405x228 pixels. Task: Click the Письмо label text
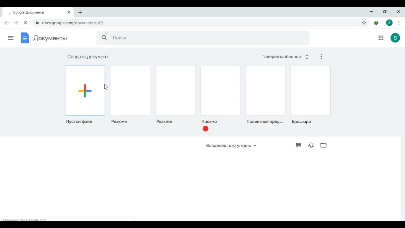pos(209,122)
